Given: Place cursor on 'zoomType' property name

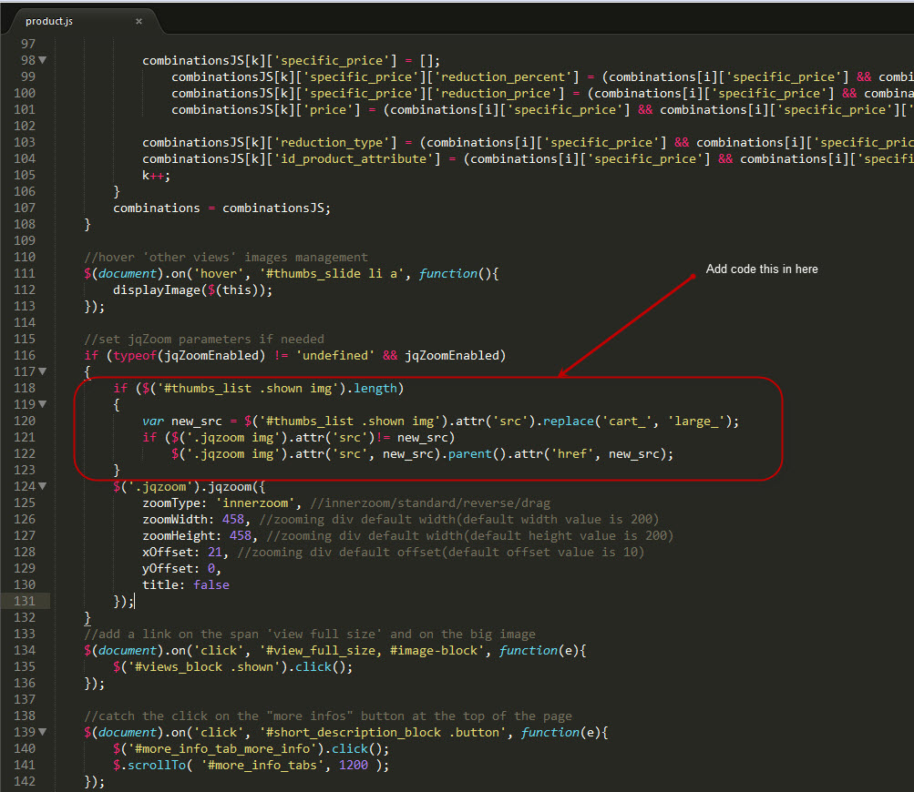Looking at the screenshot, I should 171,503.
